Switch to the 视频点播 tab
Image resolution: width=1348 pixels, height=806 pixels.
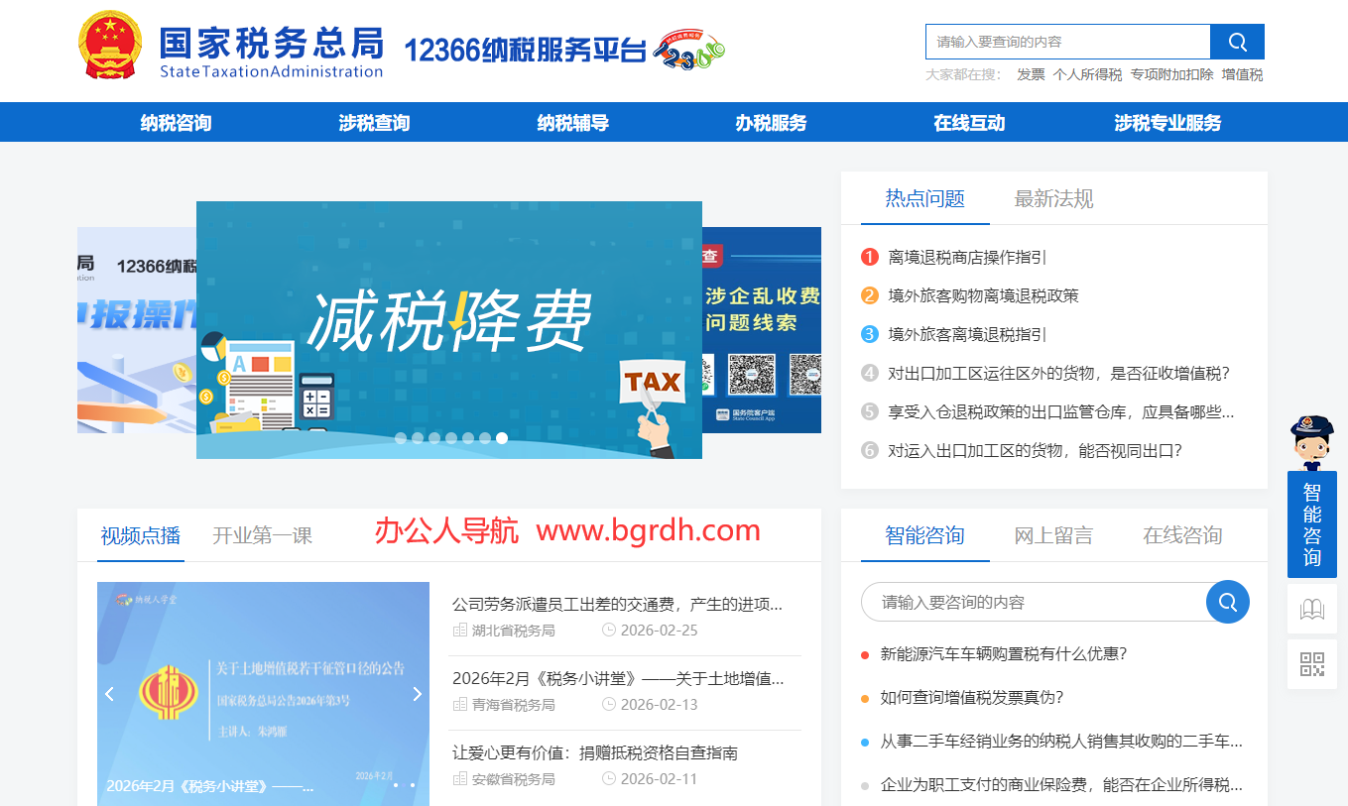[140, 535]
